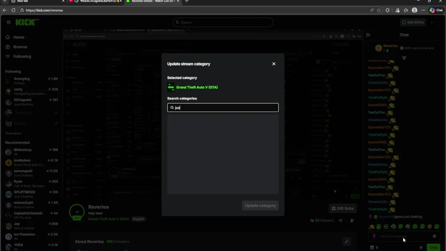Click Reveriea's live avatar
The height and width of the screenshot is (251, 446).
[x=77, y=212]
